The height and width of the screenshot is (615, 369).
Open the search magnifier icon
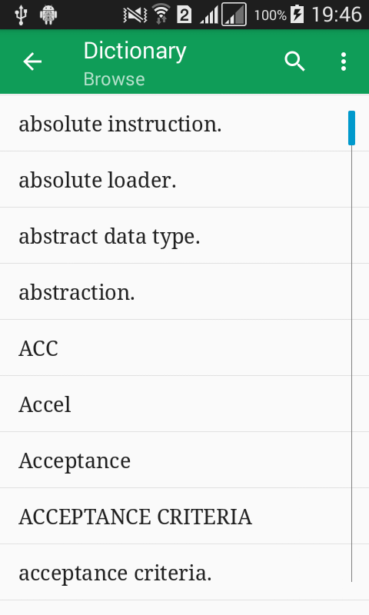pyautogui.click(x=294, y=61)
